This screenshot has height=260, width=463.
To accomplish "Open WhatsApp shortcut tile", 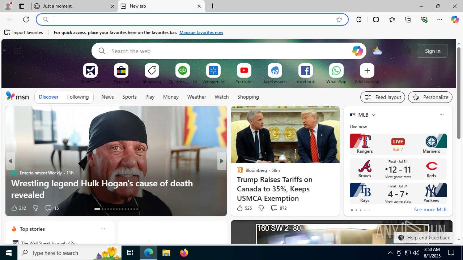I will pyautogui.click(x=336, y=74).
